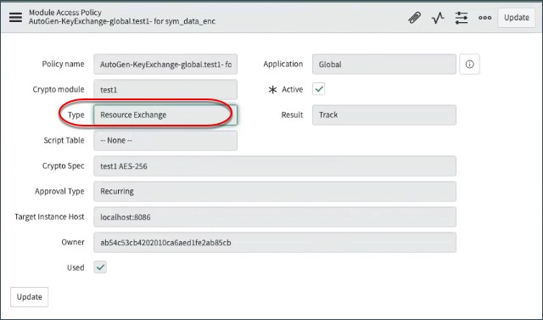
Task: Open the Script Table dropdown
Action: (165, 140)
